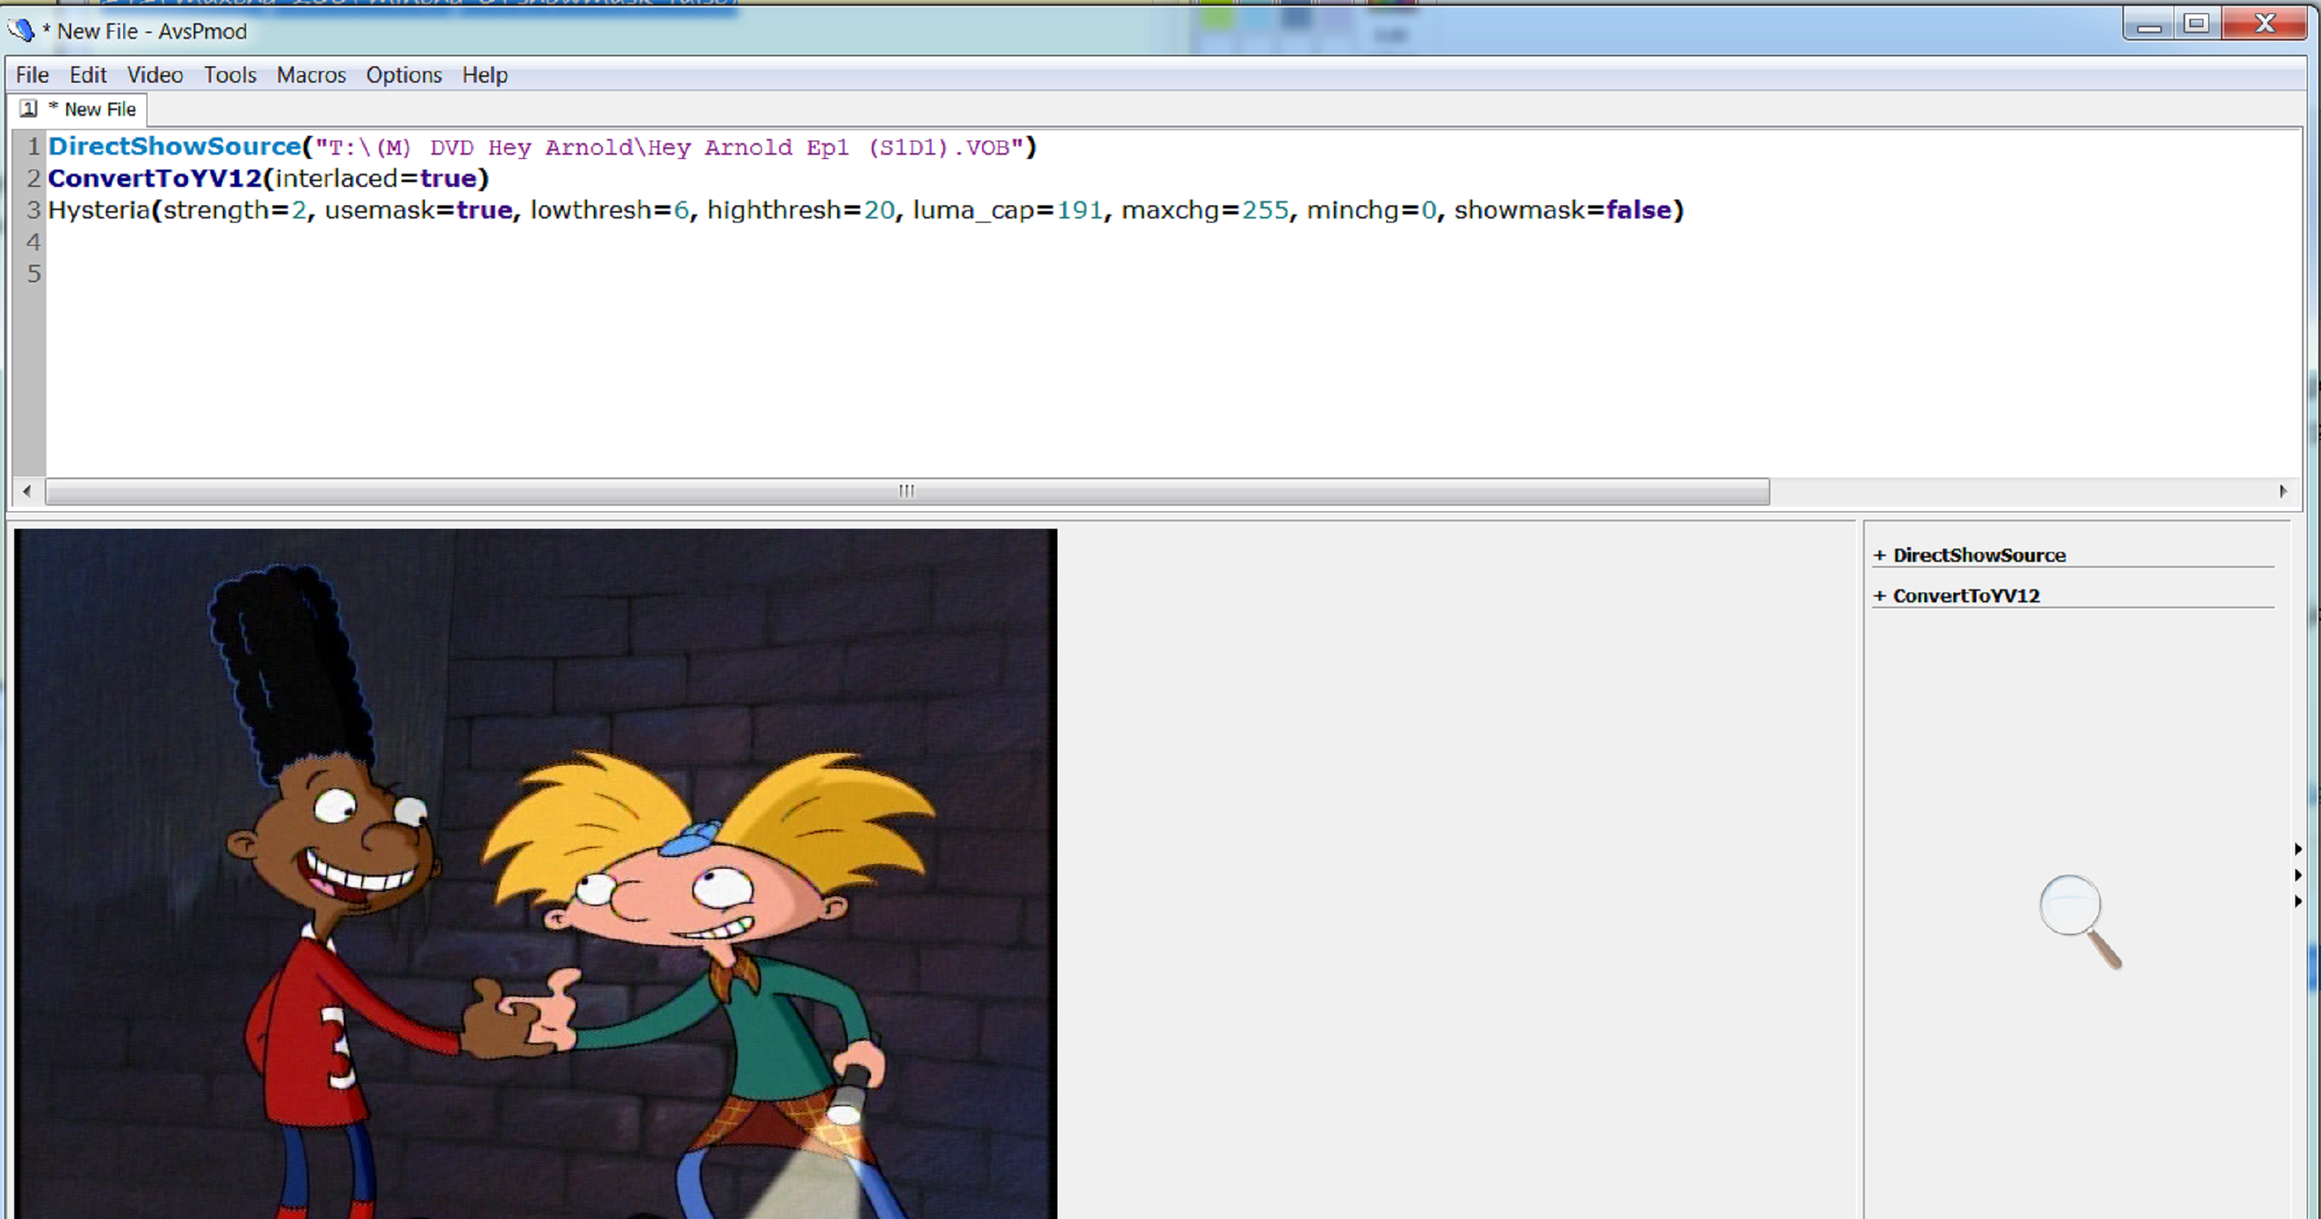Open the Tools menu
The height and width of the screenshot is (1219, 2321).
tap(229, 74)
